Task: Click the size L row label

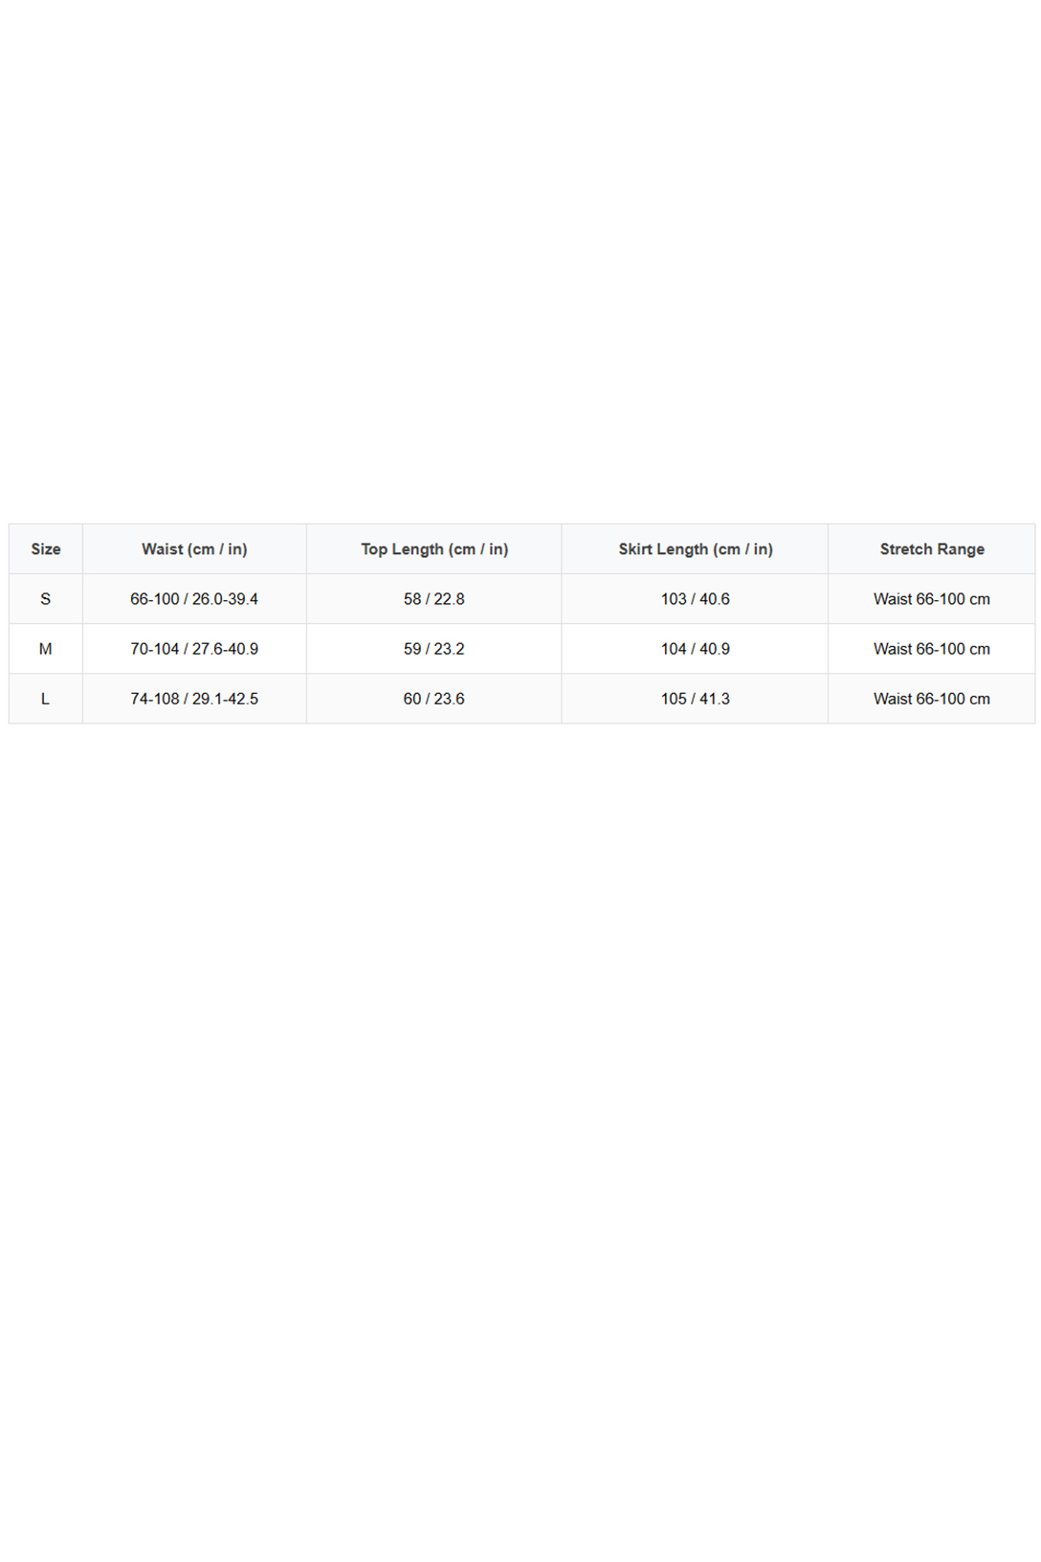Action: pos(46,698)
